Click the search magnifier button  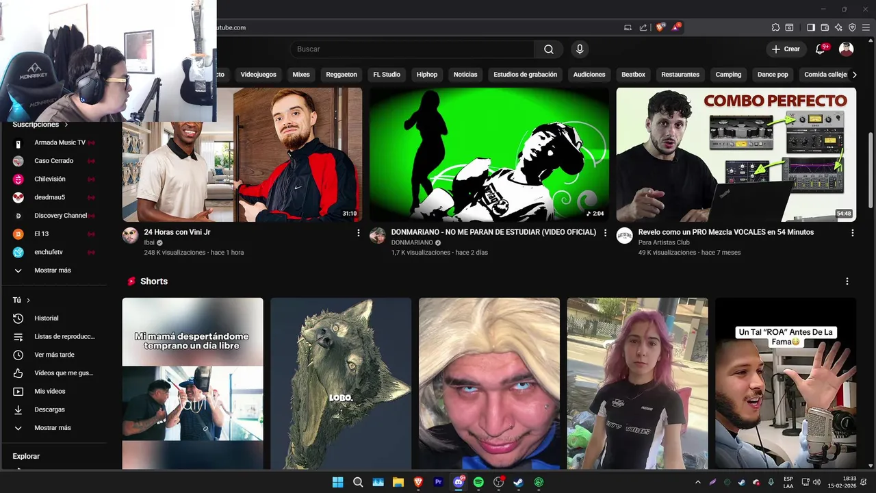[x=549, y=49]
